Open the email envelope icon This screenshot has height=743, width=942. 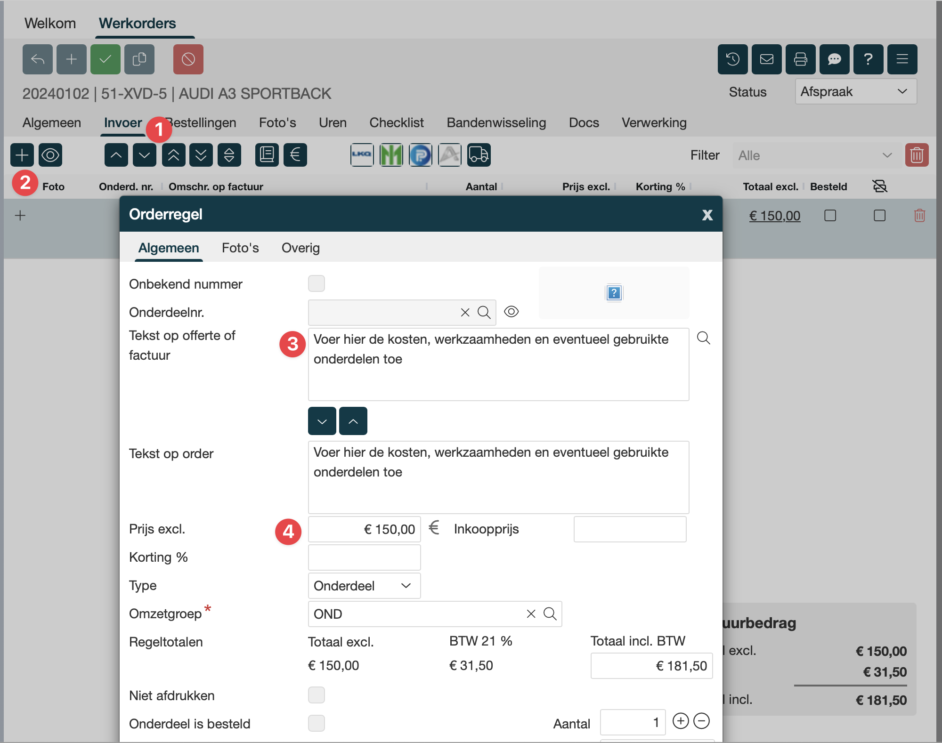(x=766, y=59)
